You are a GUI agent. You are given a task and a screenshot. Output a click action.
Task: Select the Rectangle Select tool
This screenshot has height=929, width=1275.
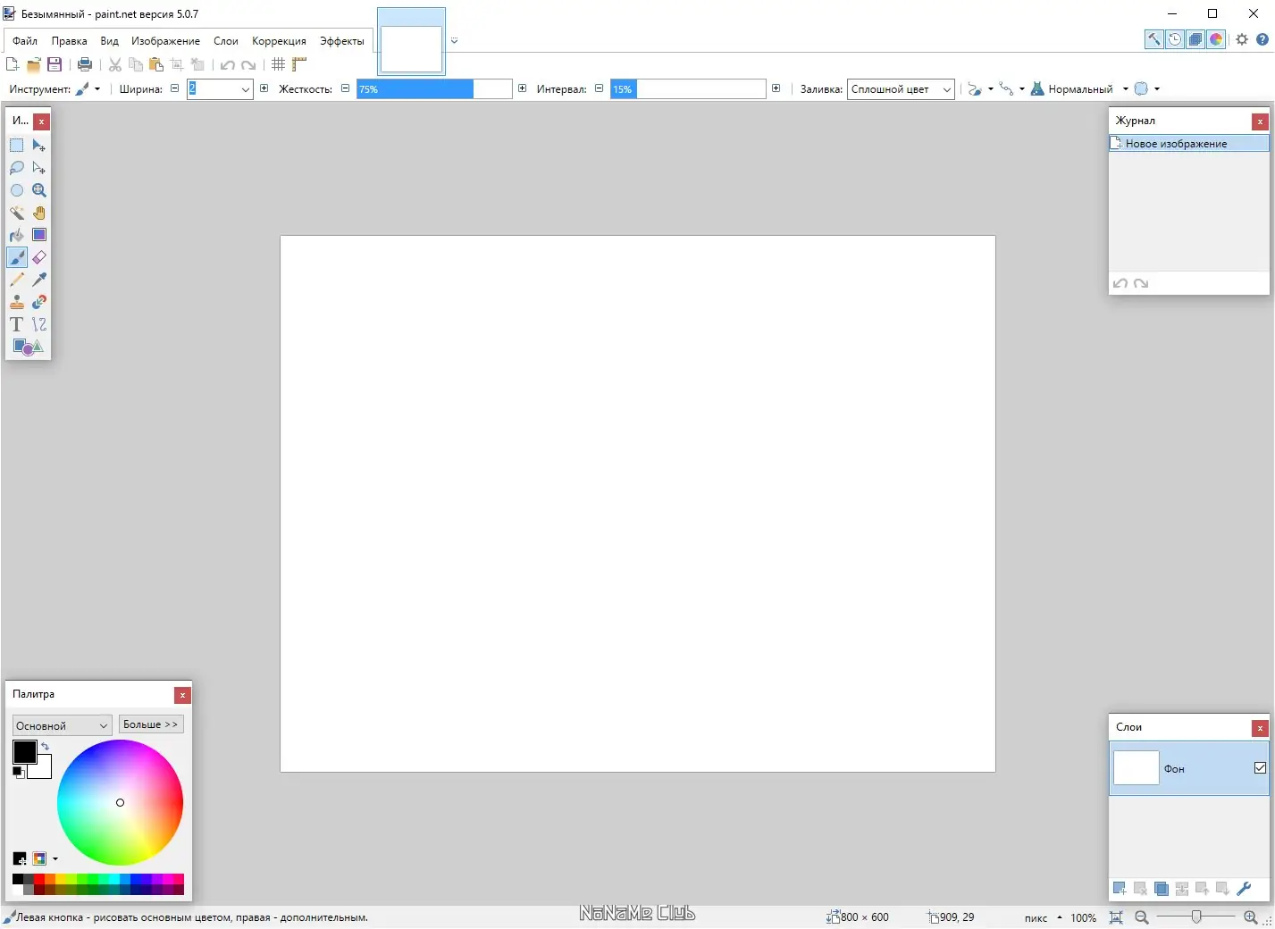tap(17, 146)
